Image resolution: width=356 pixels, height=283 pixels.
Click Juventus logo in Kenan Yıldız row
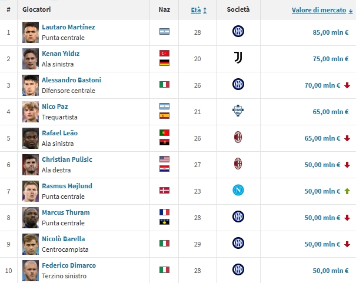[x=238, y=58]
